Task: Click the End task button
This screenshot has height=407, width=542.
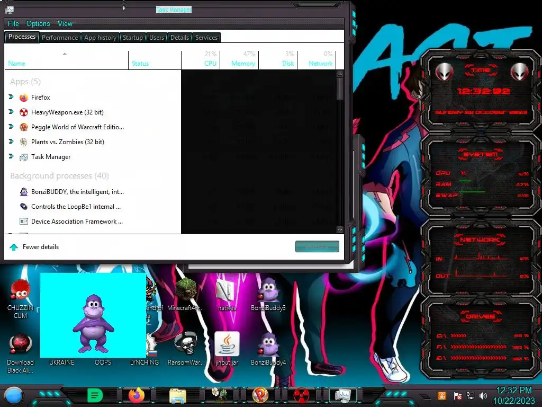Action: (x=317, y=247)
